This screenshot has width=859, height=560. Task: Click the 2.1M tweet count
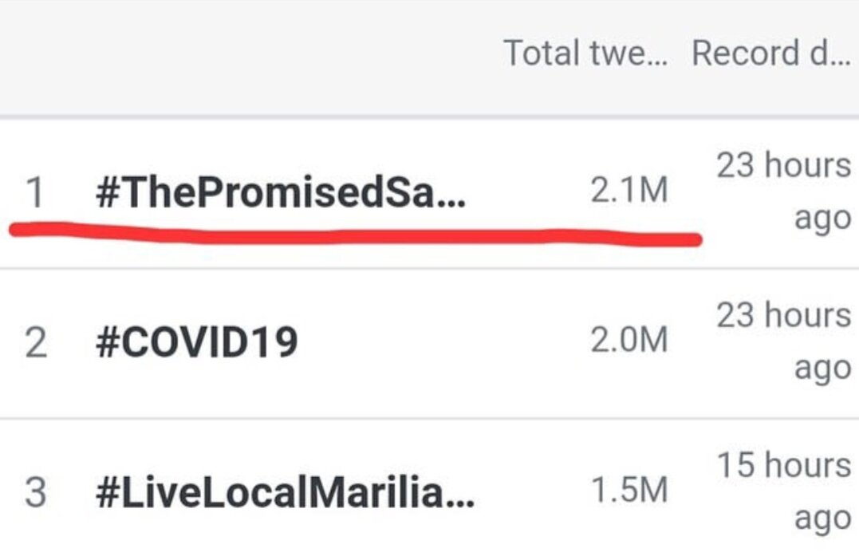coord(629,190)
